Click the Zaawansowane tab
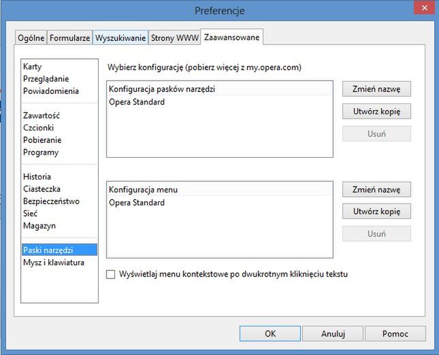 tap(232, 37)
